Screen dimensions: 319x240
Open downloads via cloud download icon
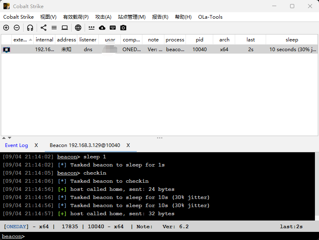102,28
